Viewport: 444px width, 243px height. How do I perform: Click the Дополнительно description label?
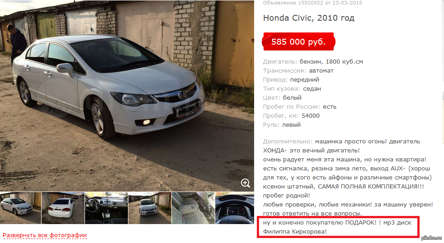pyautogui.click(x=288, y=142)
